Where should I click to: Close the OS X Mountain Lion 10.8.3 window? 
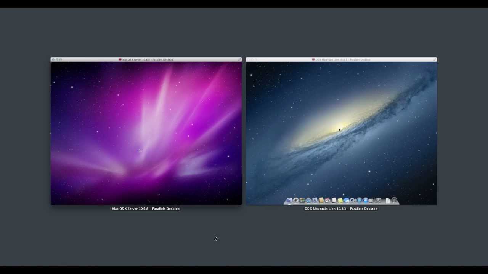(248, 59)
